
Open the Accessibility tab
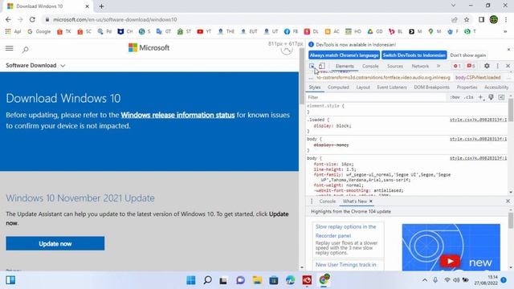(x=496, y=88)
